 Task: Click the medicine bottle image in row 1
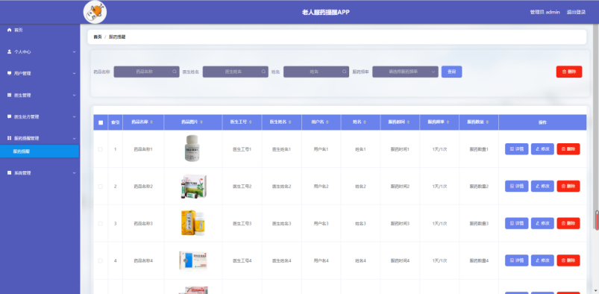pos(192,148)
